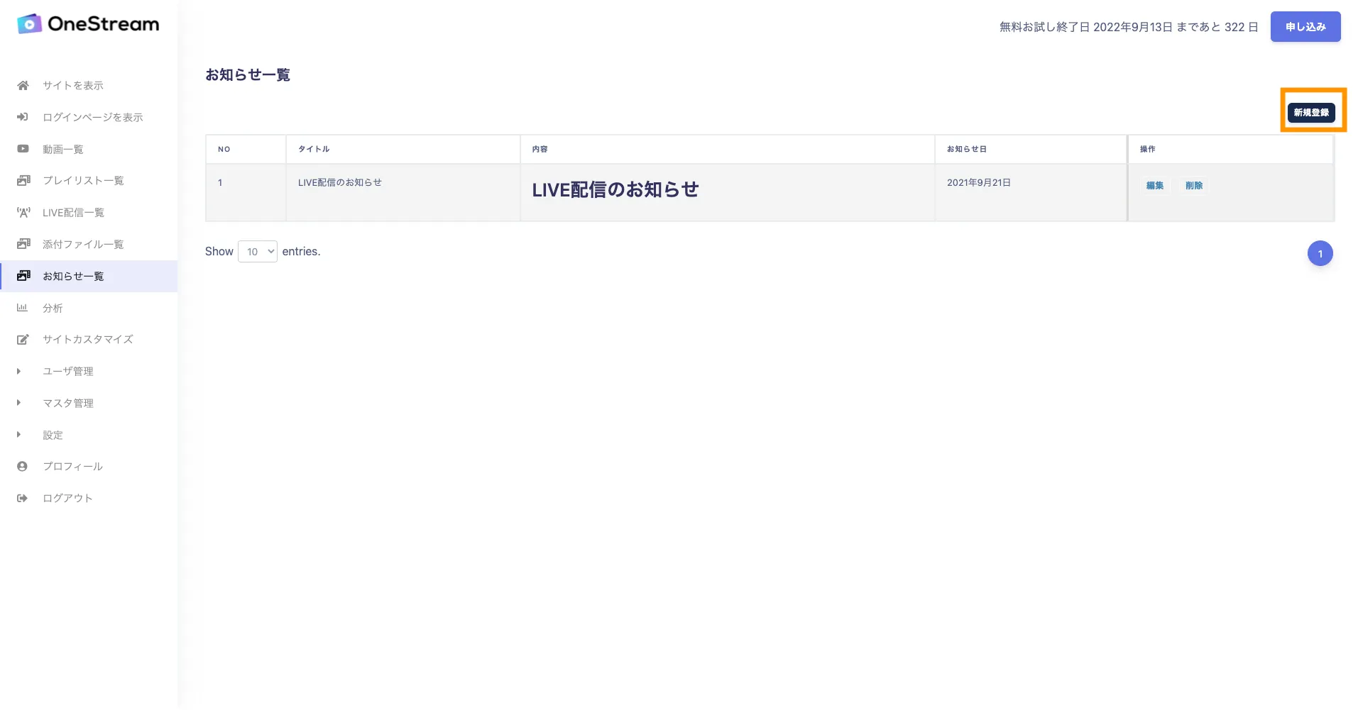Click the 操作 column header

point(1231,149)
